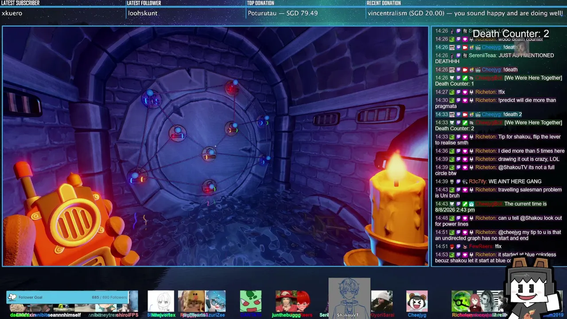Click the heart icon on Follower Goal bar
Screen dimensions: 567x319
point(12,297)
